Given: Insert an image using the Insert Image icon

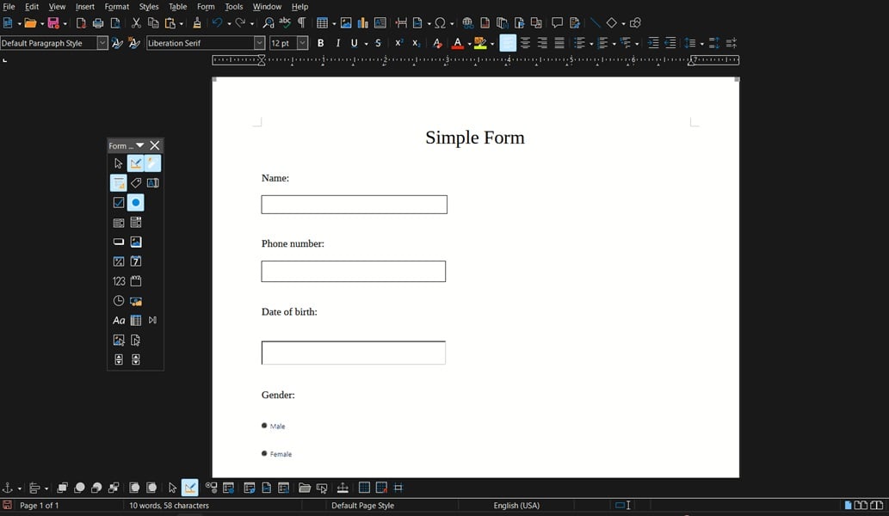Looking at the screenshot, I should (x=346, y=22).
